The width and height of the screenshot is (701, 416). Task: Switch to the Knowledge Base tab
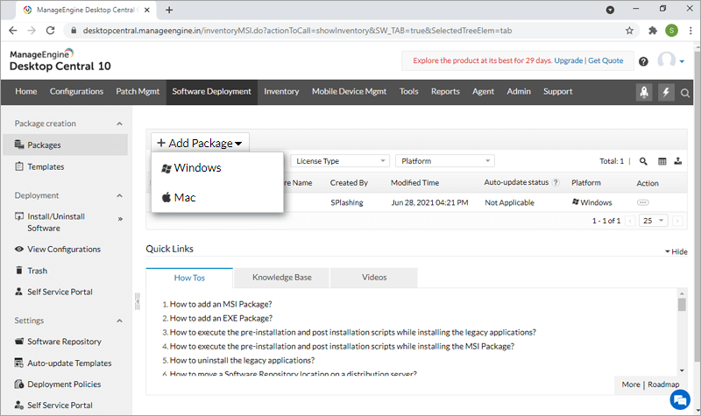281,278
